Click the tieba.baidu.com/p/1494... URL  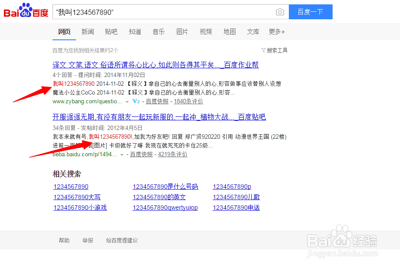click(85, 154)
